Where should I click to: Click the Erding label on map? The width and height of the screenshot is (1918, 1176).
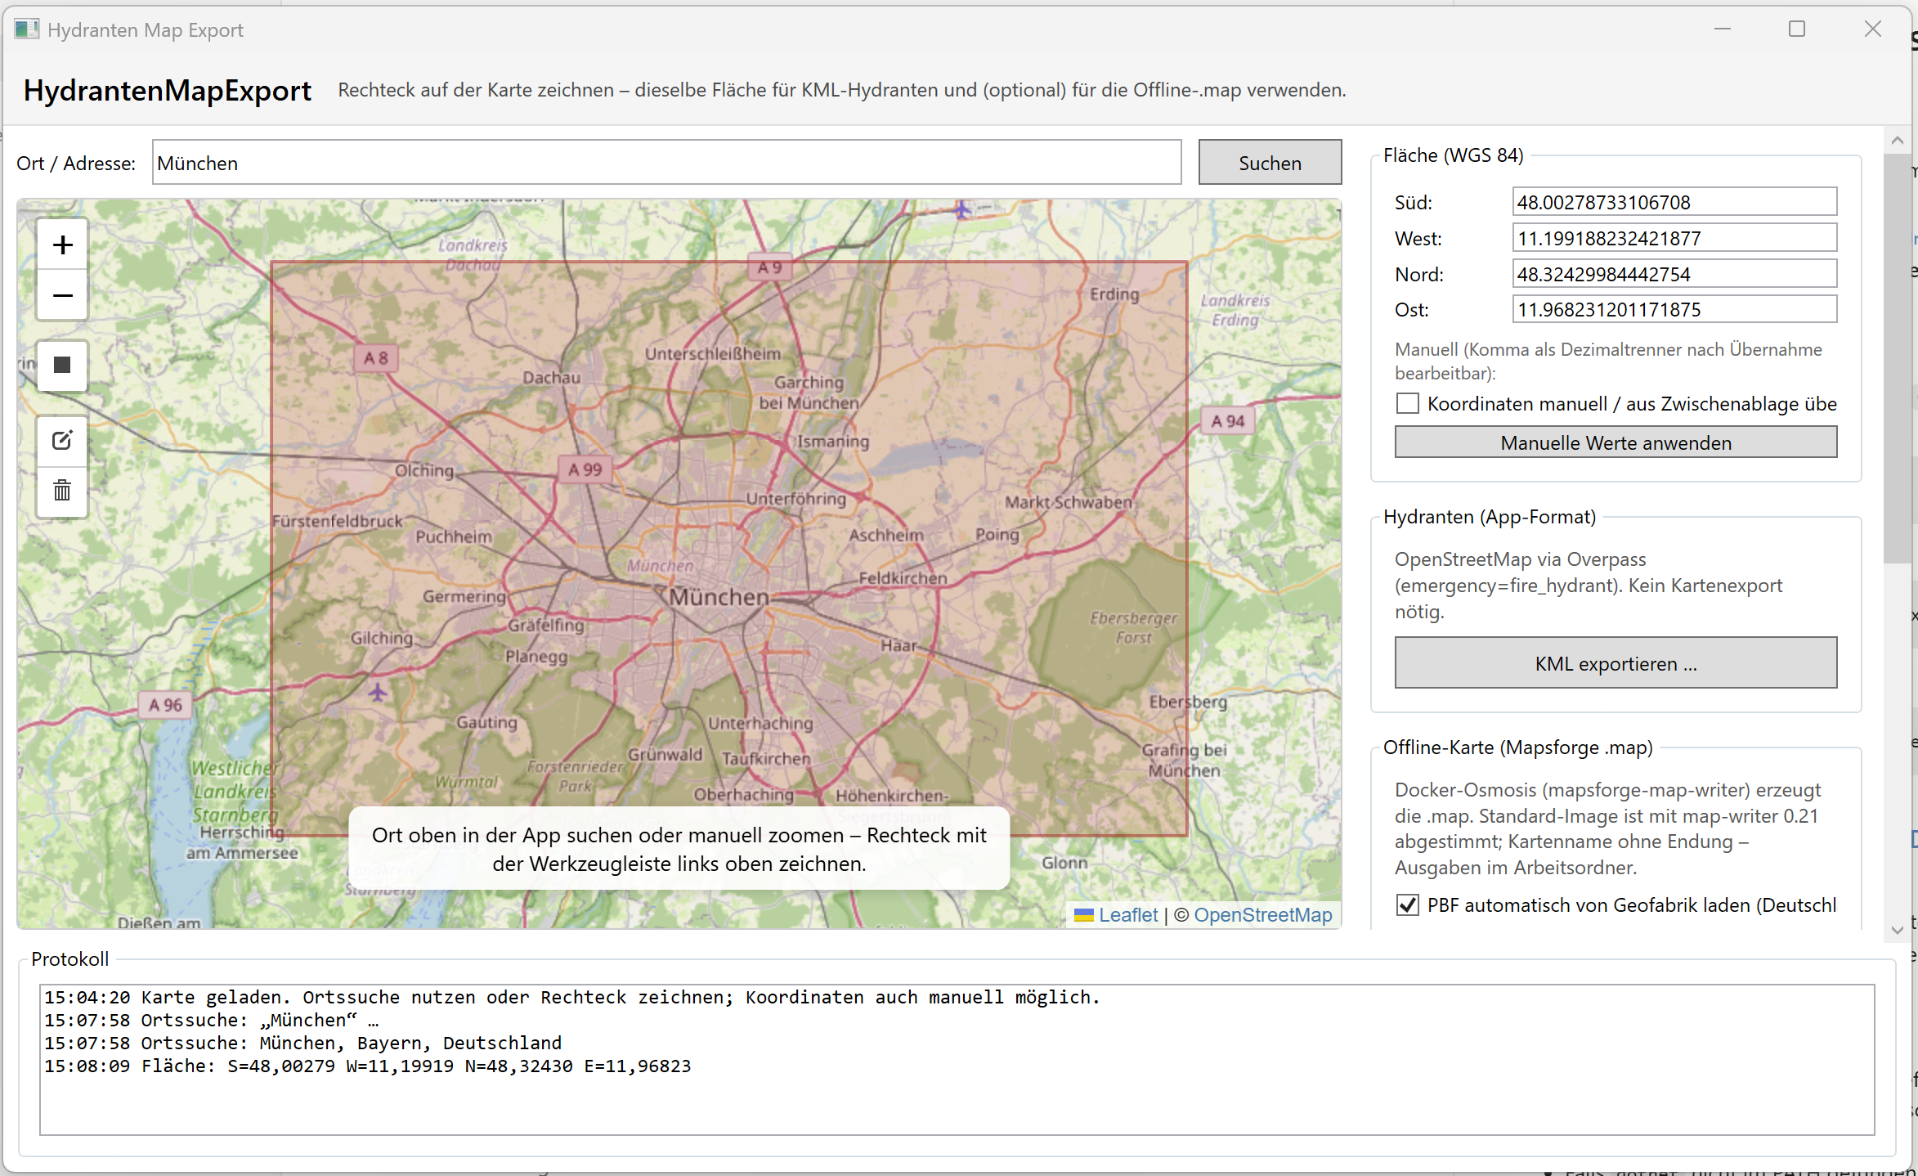1114,294
